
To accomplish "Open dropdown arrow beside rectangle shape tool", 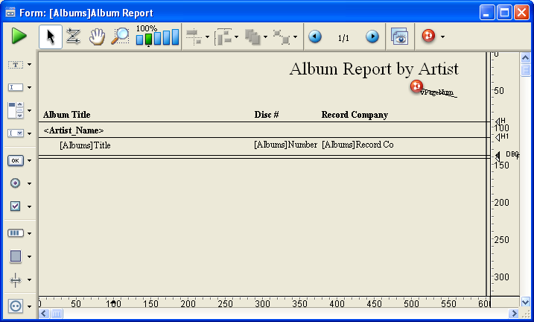I will point(29,257).
